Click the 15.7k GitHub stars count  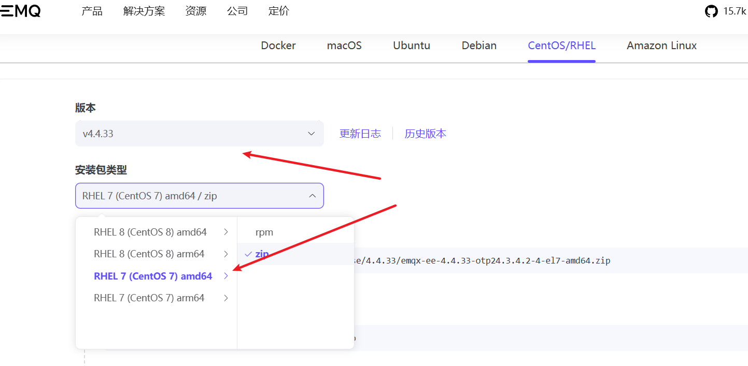pyautogui.click(x=735, y=11)
